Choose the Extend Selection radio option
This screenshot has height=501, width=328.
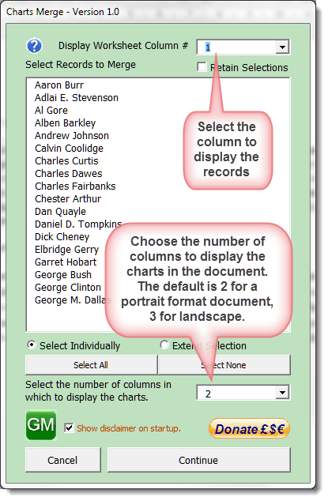tap(164, 345)
